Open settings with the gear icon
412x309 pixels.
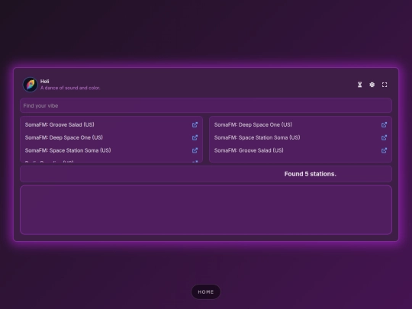coord(372,85)
